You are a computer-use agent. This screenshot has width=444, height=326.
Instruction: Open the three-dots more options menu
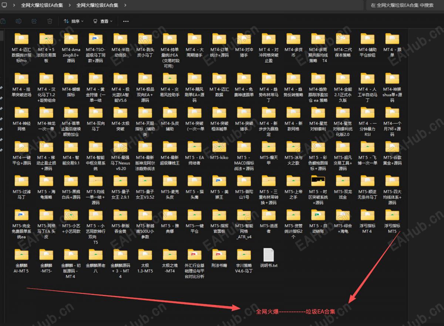[x=126, y=21]
